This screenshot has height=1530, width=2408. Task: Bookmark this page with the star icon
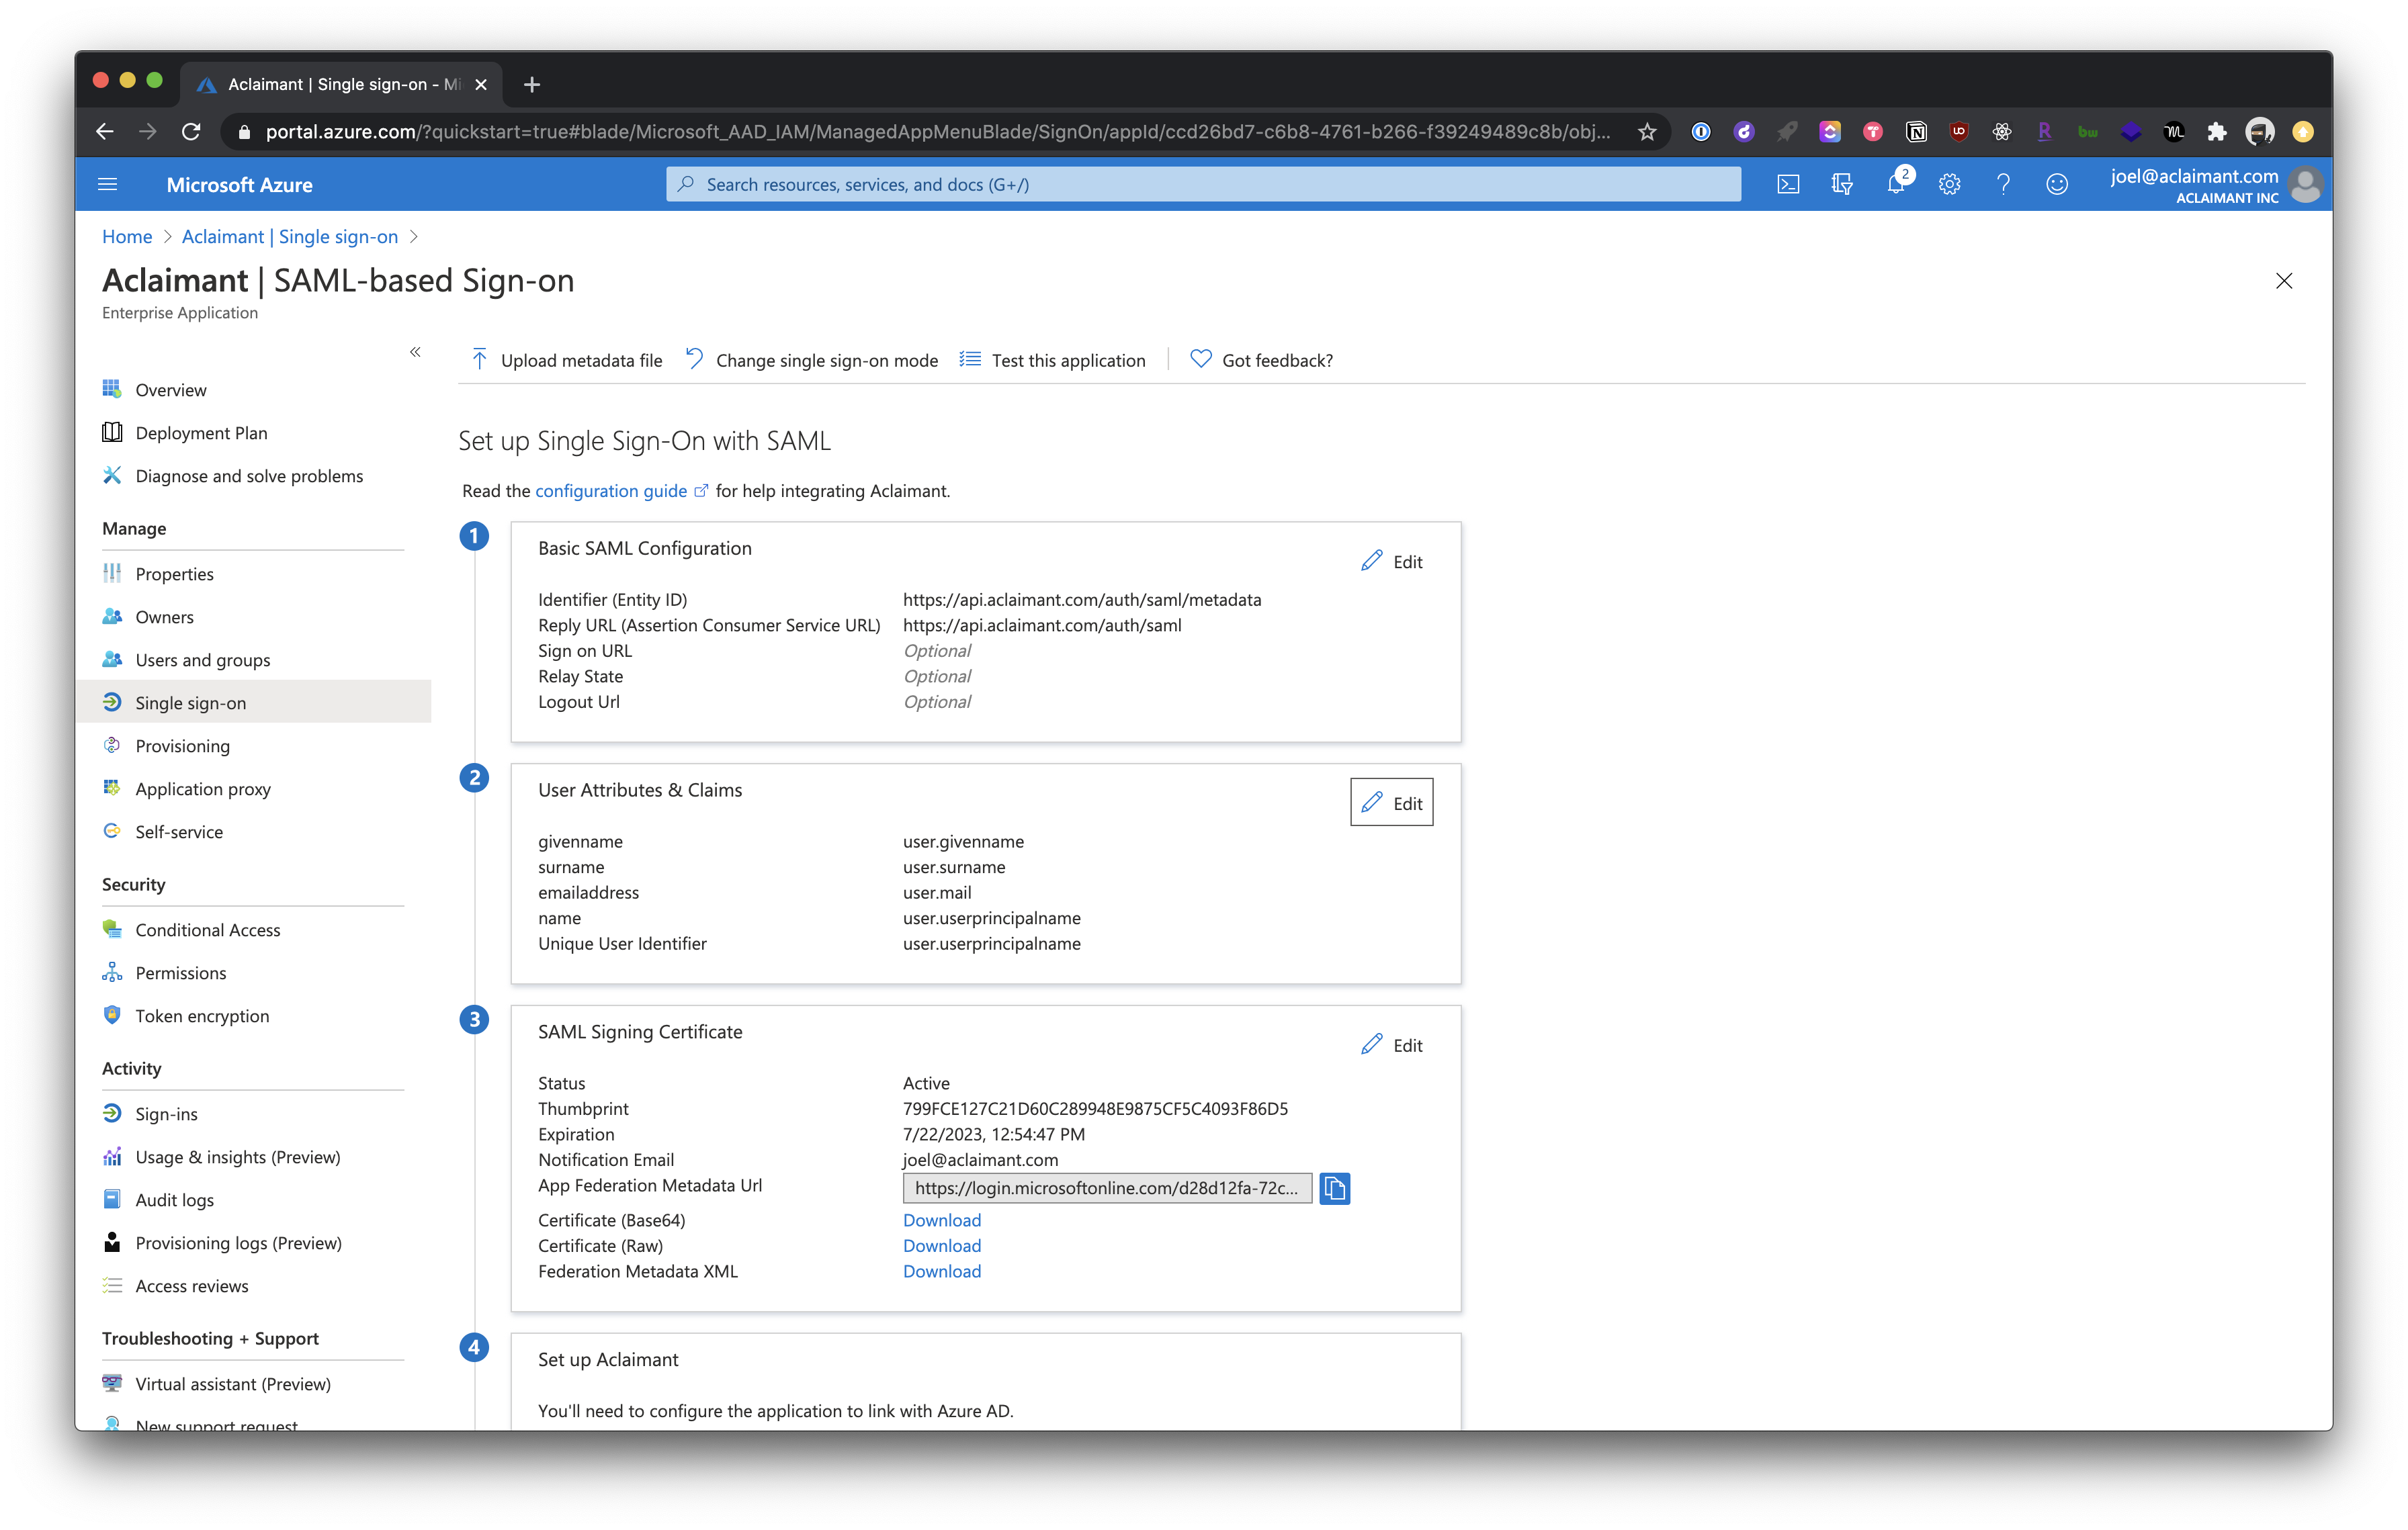click(1646, 132)
